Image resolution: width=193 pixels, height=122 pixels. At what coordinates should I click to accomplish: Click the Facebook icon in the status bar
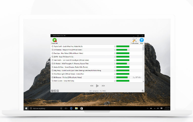click(x=52, y=91)
